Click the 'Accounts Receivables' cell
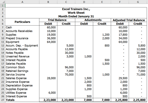This screenshot has width=148, height=103. (x=22, y=31)
